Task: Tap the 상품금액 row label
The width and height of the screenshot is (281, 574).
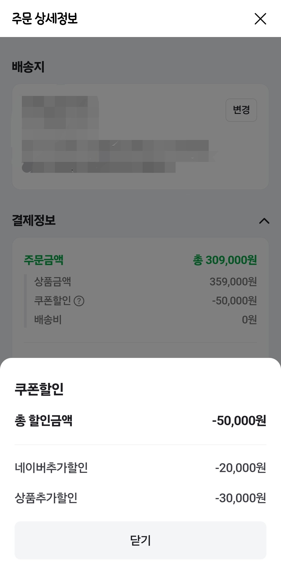Action: tap(53, 282)
